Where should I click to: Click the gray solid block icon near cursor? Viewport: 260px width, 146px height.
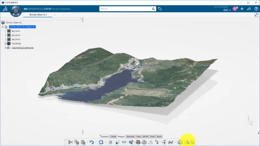coord(180,142)
